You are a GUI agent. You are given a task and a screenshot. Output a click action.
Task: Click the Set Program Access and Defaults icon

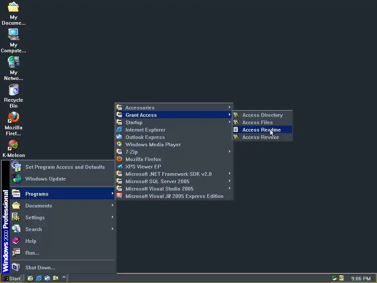coord(16,167)
